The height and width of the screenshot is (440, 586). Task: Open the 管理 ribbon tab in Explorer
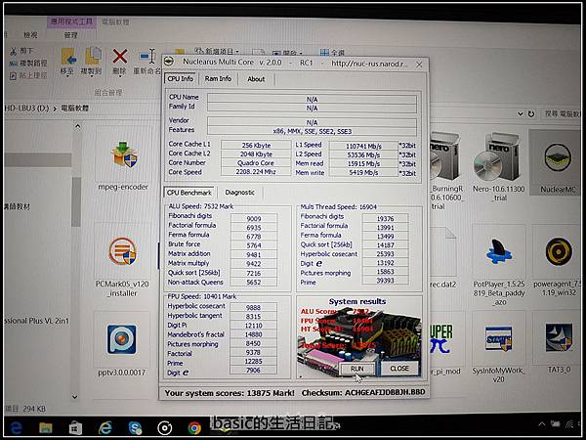coord(70,35)
